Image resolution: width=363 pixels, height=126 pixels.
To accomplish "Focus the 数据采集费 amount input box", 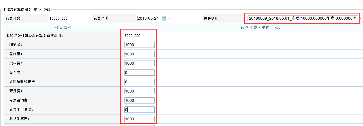I will (139, 119).
